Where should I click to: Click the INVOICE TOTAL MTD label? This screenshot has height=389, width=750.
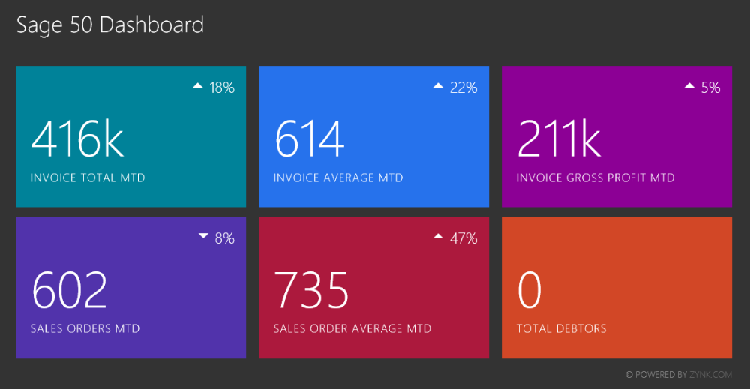click(88, 178)
